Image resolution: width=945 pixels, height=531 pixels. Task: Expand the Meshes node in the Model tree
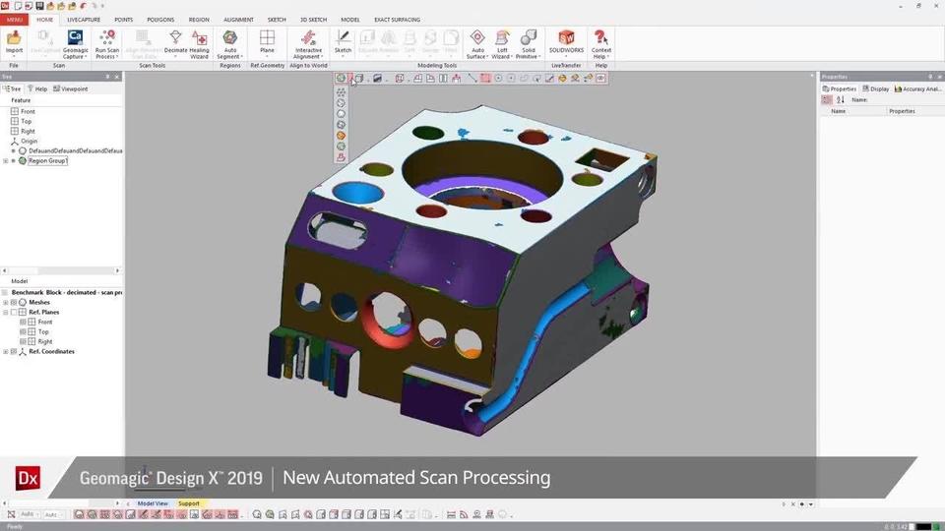pyautogui.click(x=6, y=302)
